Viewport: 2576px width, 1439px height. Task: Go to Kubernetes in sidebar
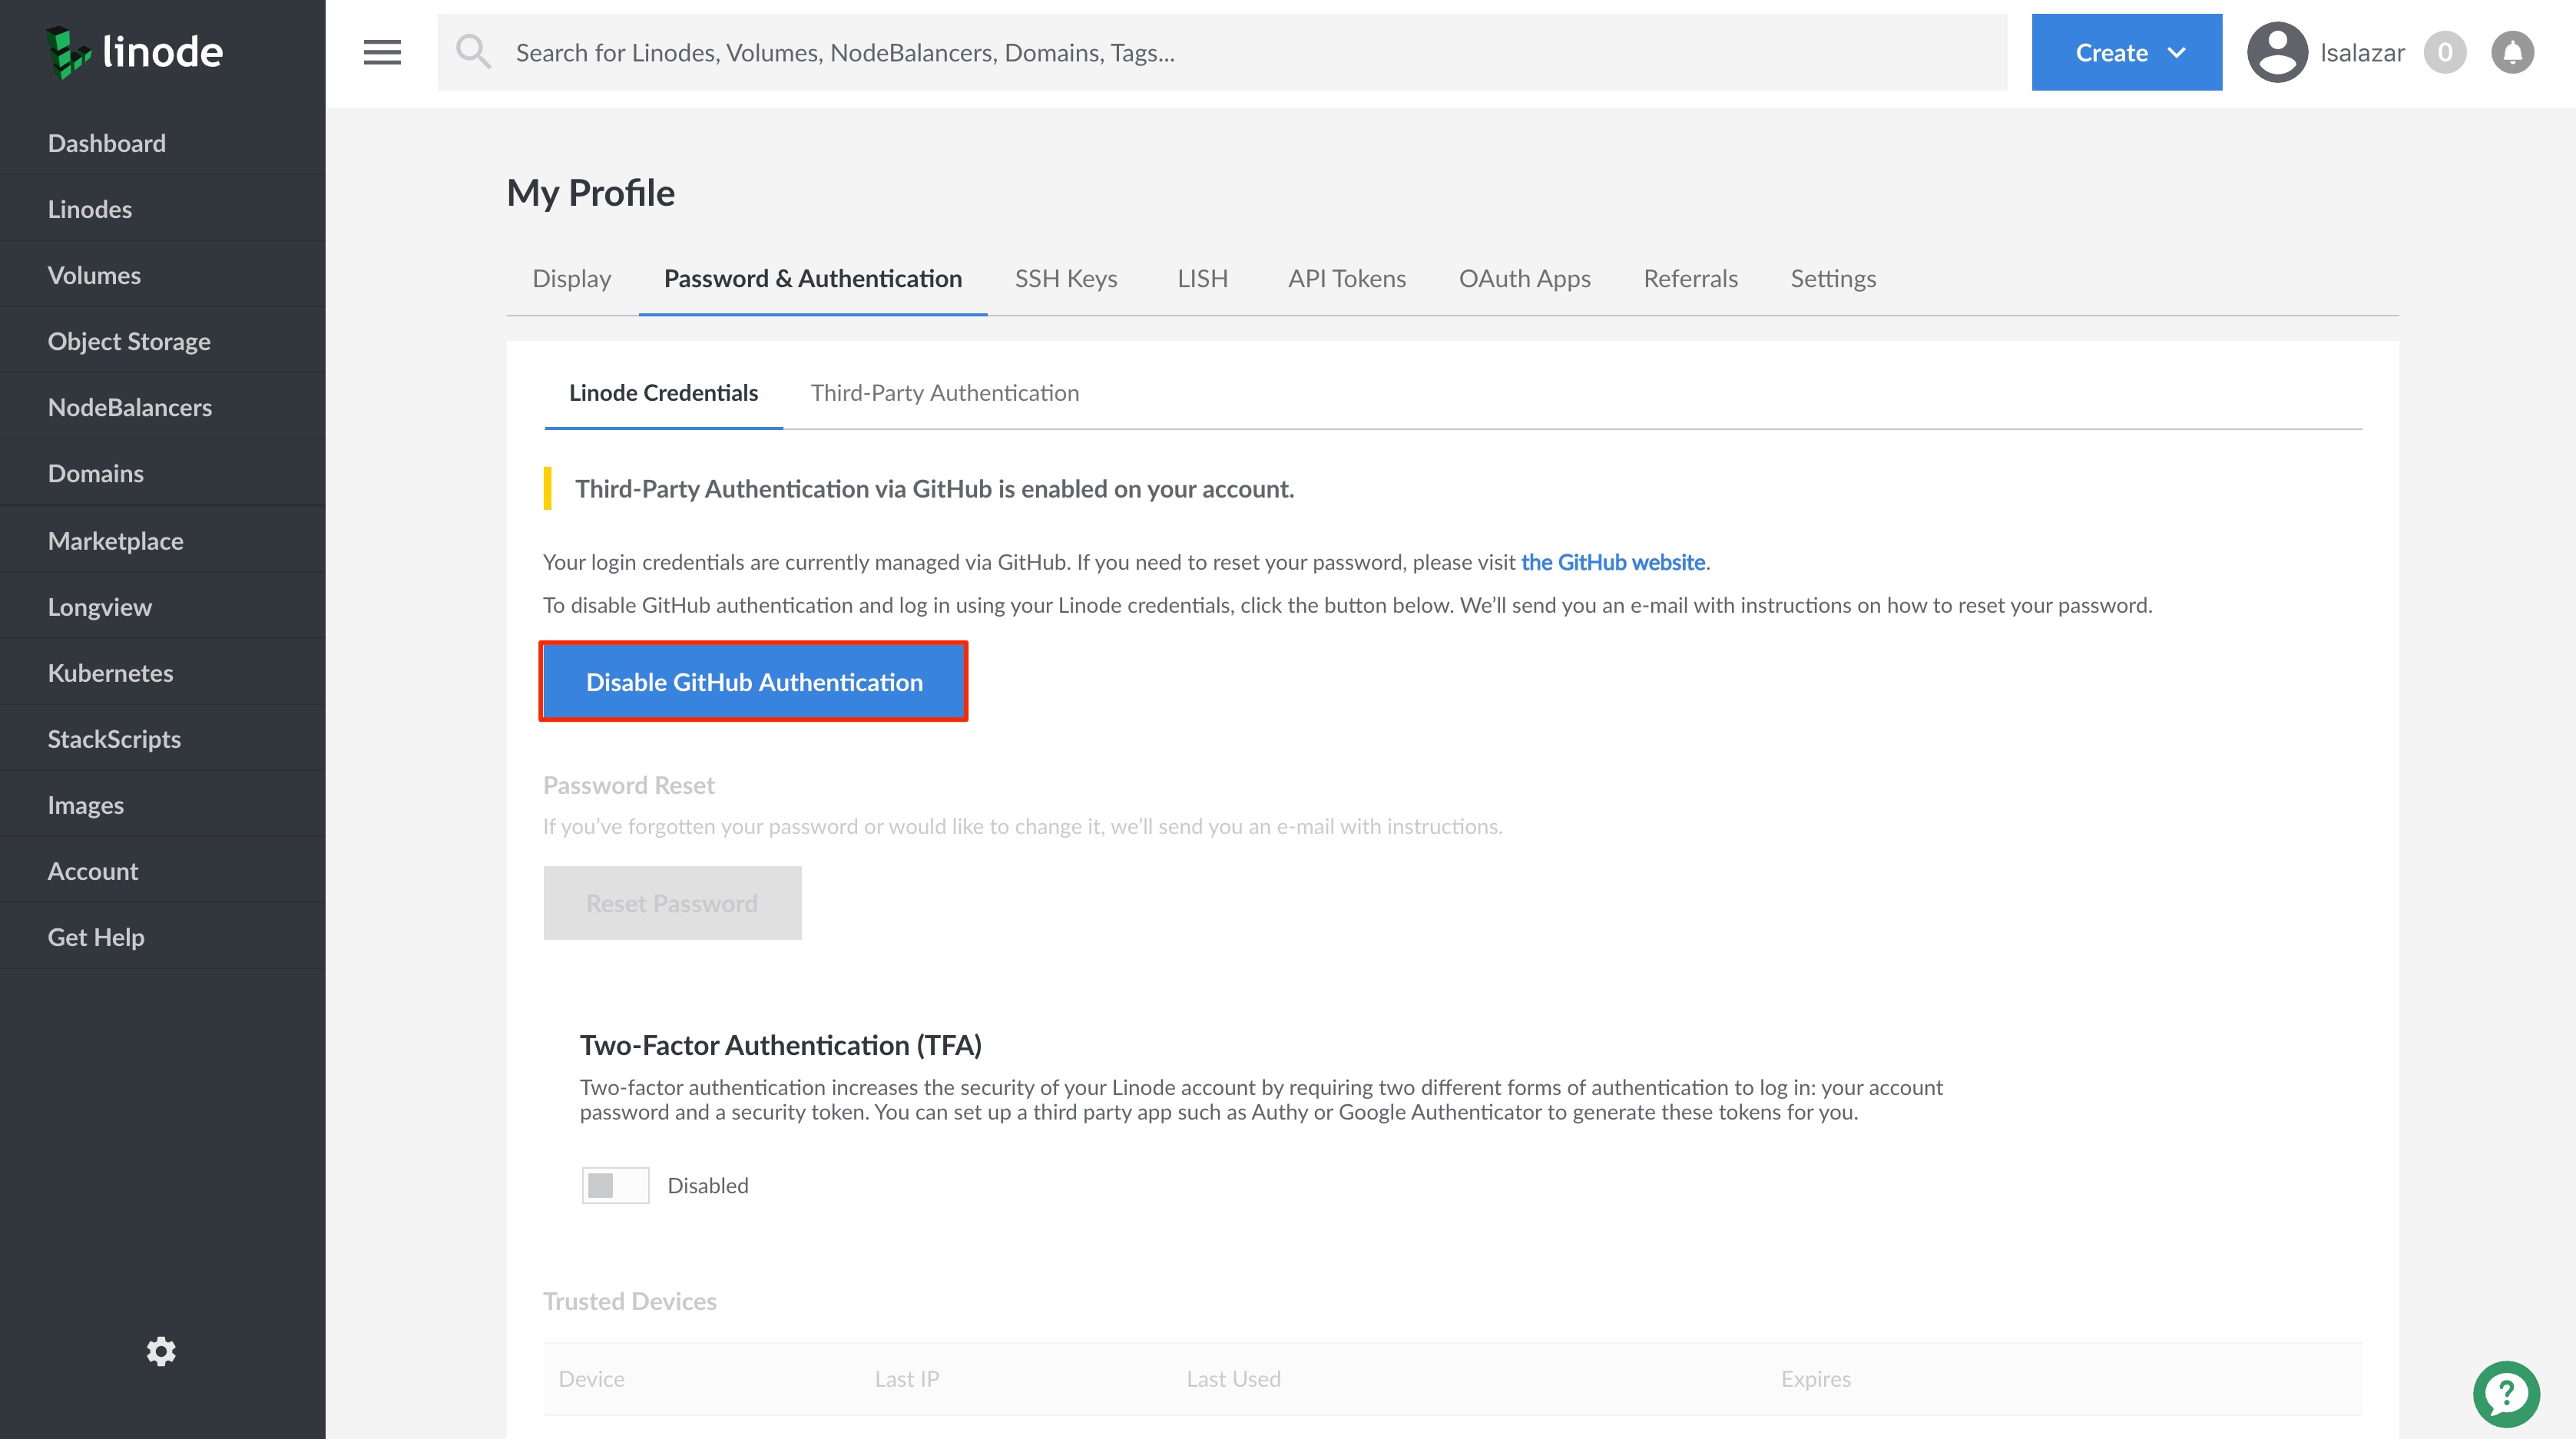point(110,673)
